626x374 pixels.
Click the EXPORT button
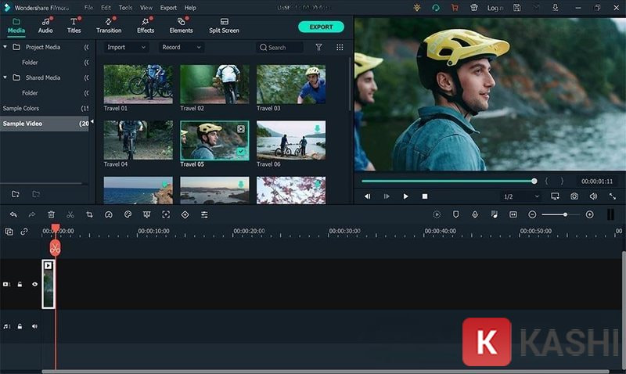(321, 27)
